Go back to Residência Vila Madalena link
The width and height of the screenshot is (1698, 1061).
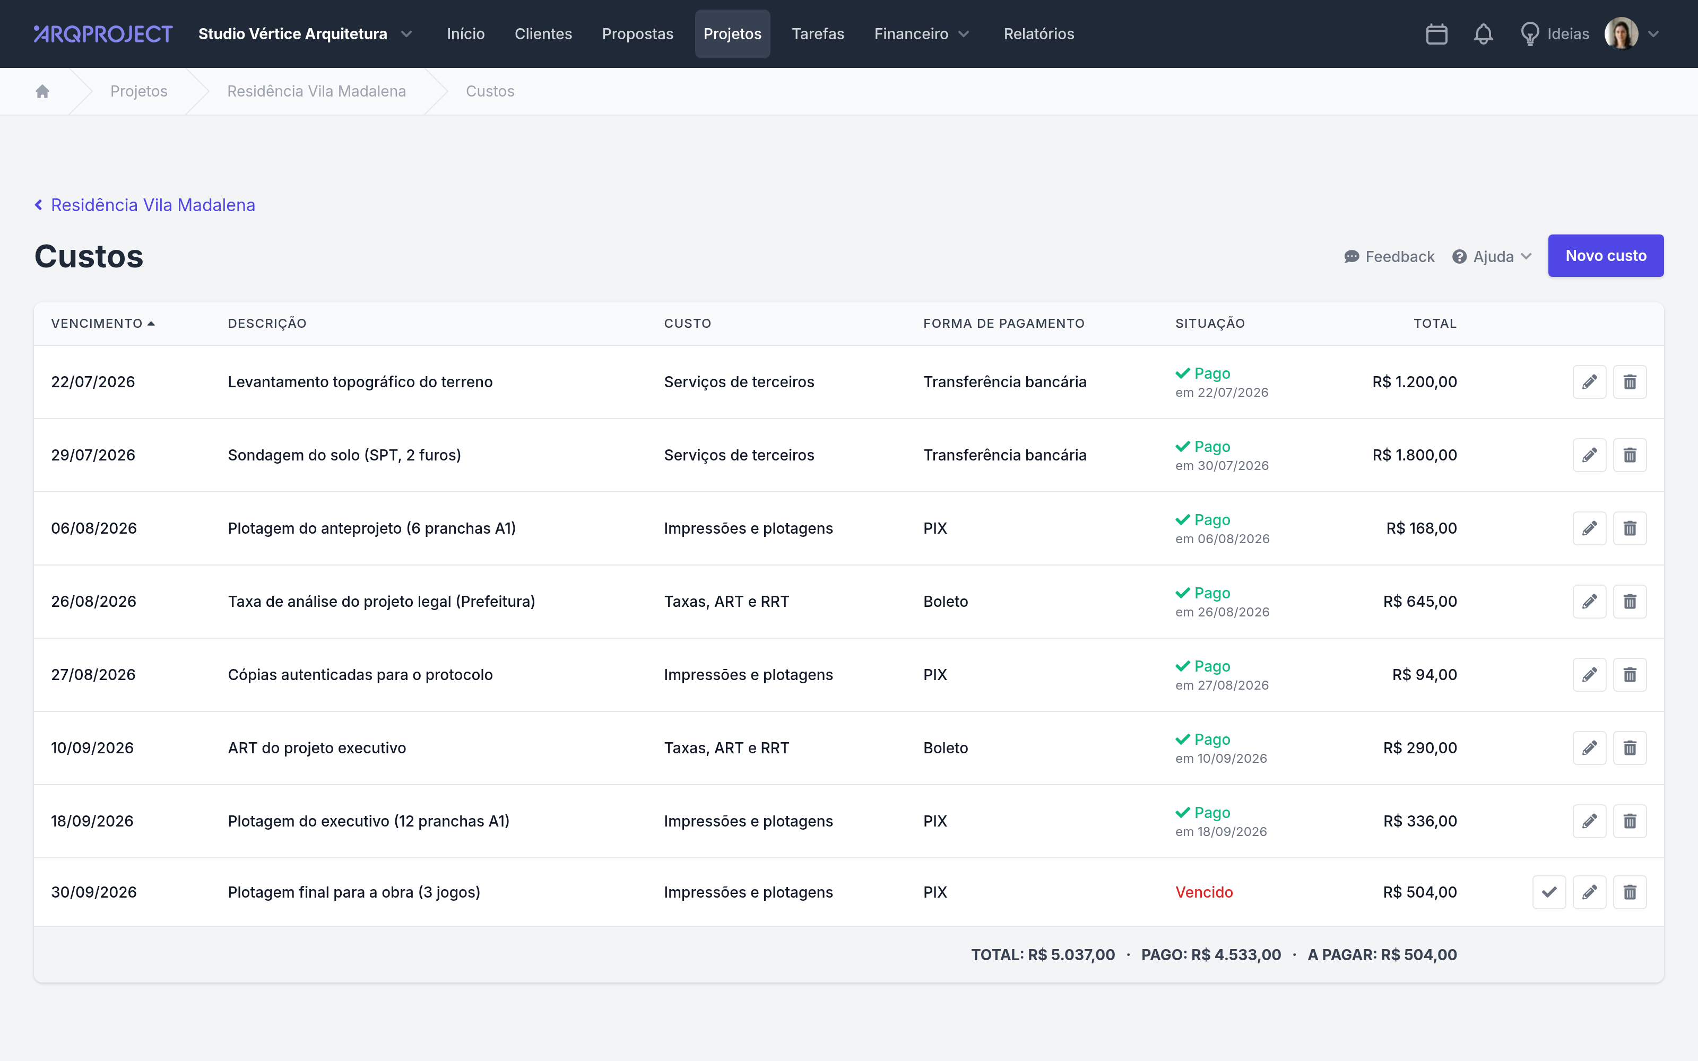click(x=145, y=205)
